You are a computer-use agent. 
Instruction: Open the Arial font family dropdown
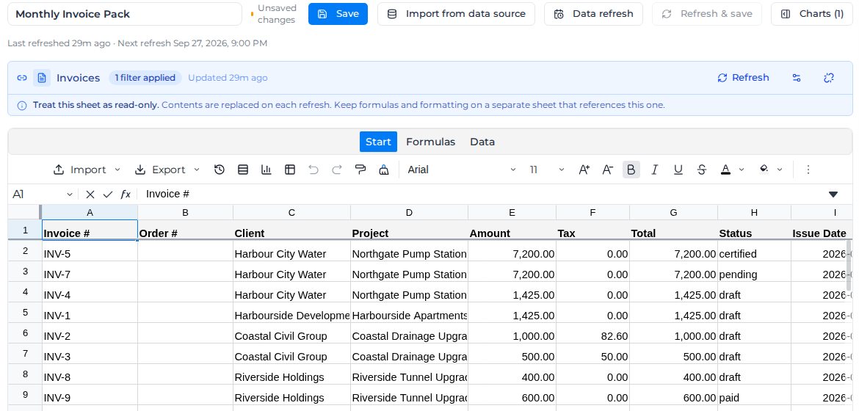pos(462,170)
